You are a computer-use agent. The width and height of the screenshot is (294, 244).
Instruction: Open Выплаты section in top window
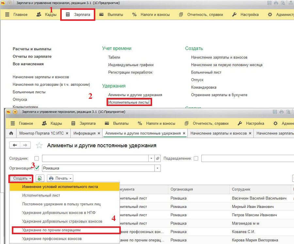pos(111,15)
